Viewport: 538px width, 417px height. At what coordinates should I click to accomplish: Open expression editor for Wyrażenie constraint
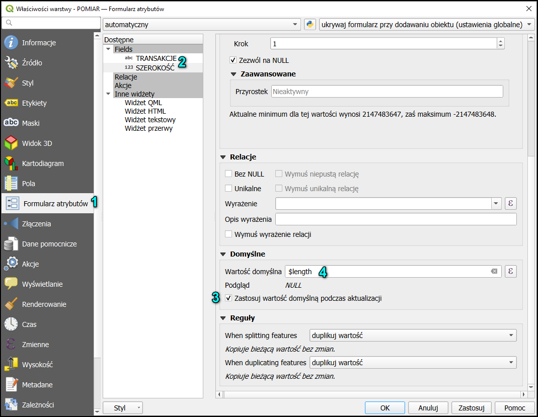click(x=511, y=203)
